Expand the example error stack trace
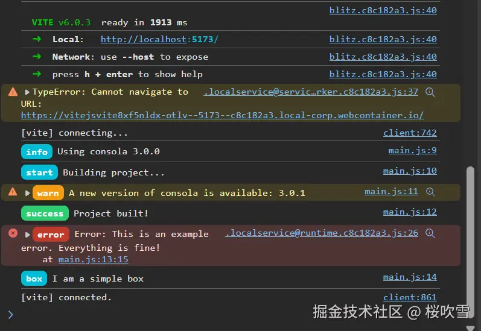The height and width of the screenshot is (331, 481). pyautogui.click(x=27, y=235)
